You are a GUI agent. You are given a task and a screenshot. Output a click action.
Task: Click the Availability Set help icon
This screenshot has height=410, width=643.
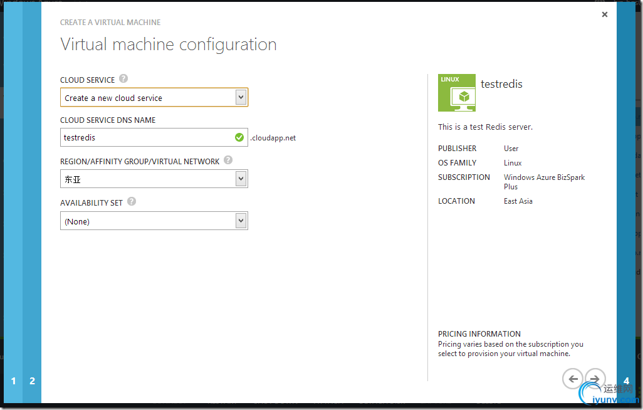(x=132, y=202)
